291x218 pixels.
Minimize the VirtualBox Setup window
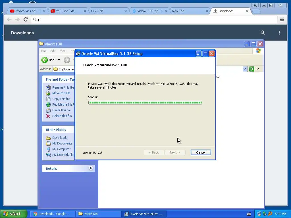(198, 54)
